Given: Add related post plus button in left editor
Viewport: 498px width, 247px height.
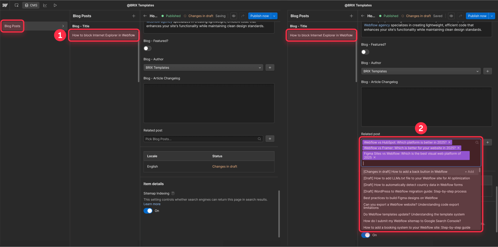Looking at the screenshot, I should coord(270,139).
